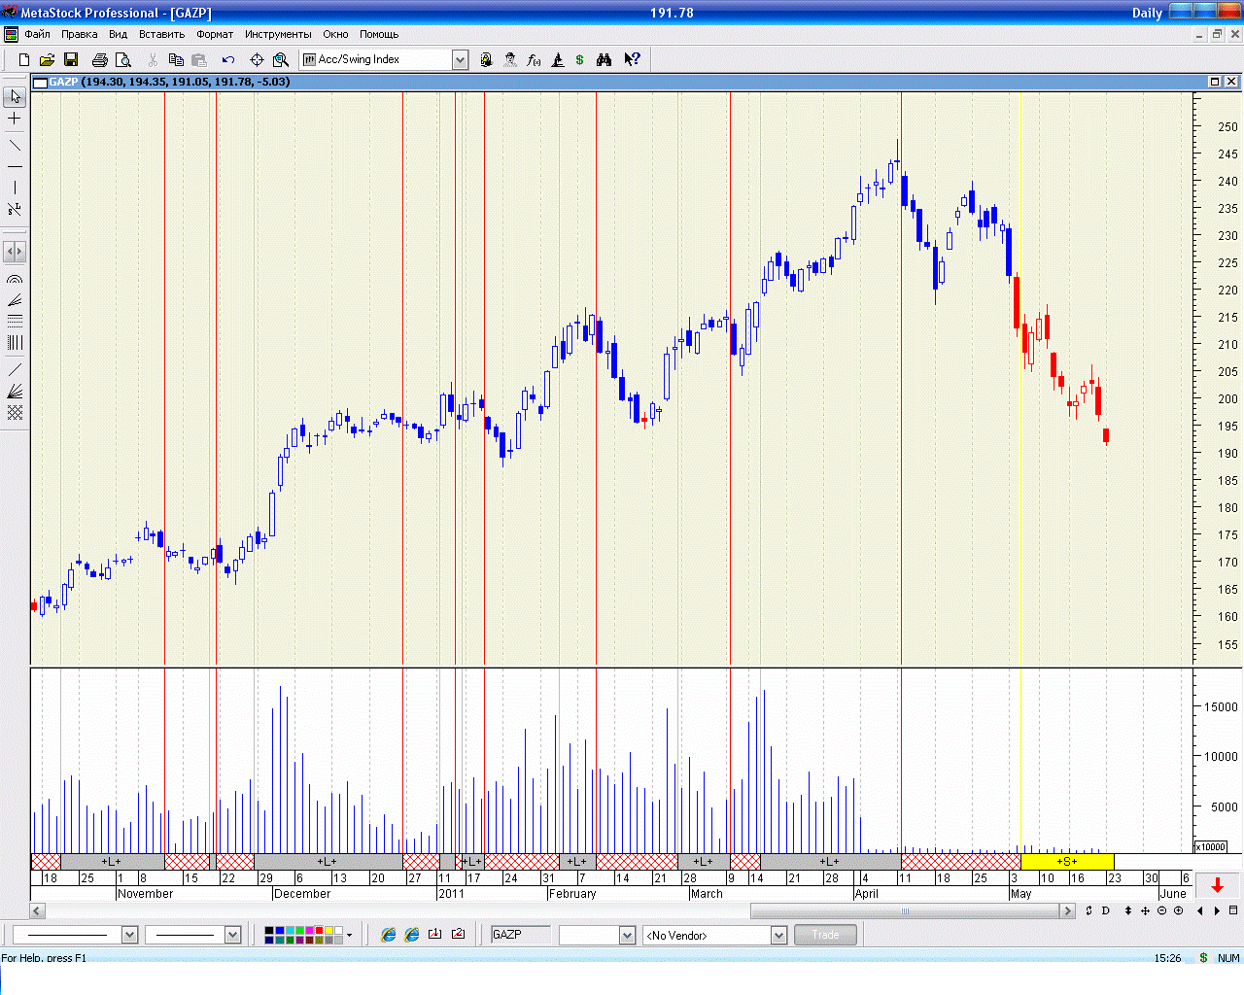Toggle the red arrow at bottom right
1244x995 pixels.
(x=1217, y=885)
